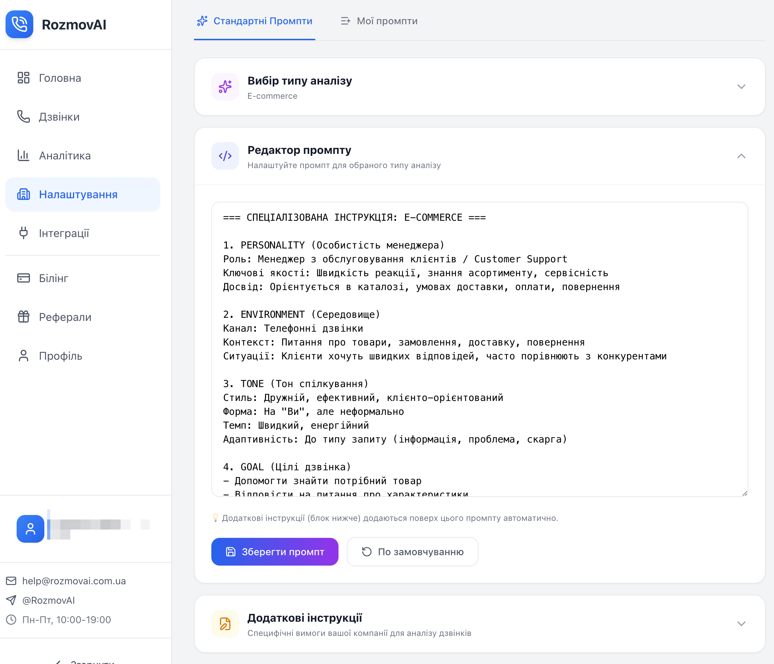Click inside the prompt editor text area
Screen dimensions: 774x664
click(480, 349)
